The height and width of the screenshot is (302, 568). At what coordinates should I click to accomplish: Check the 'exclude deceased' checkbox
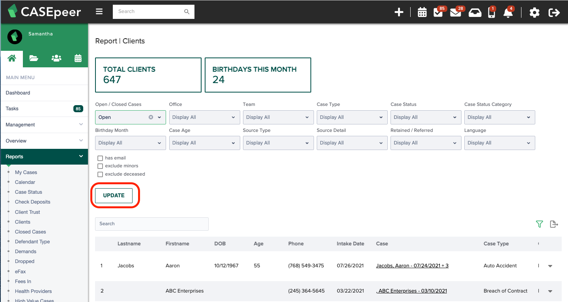click(100, 174)
